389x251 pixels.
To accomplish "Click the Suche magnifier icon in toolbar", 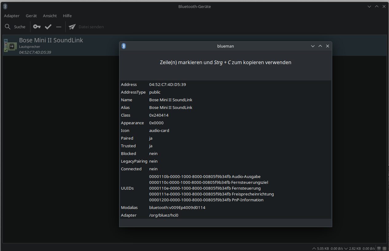I will (8, 27).
